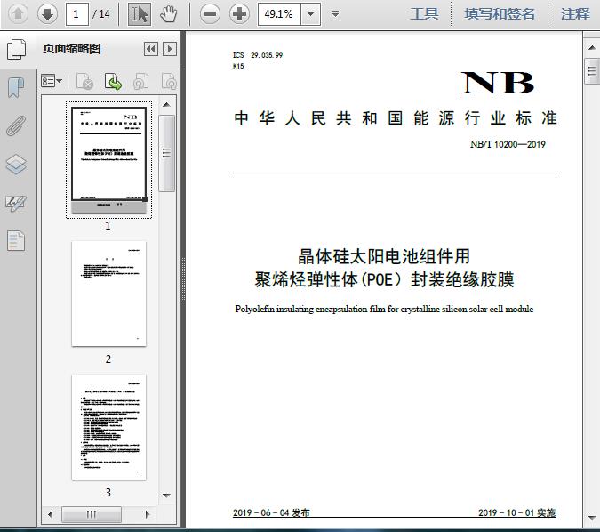Collapse the thumbnail panel with double-arrow

tap(151, 49)
